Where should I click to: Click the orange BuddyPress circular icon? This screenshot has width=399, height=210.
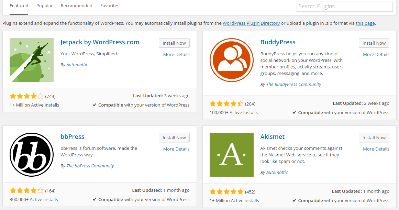(231, 60)
